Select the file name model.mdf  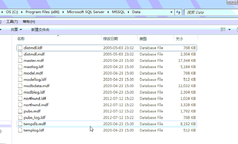pyautogui.click(x=33, y=73)
